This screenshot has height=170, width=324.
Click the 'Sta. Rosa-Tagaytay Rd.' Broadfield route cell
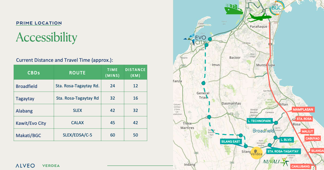(x=77, y=86)
